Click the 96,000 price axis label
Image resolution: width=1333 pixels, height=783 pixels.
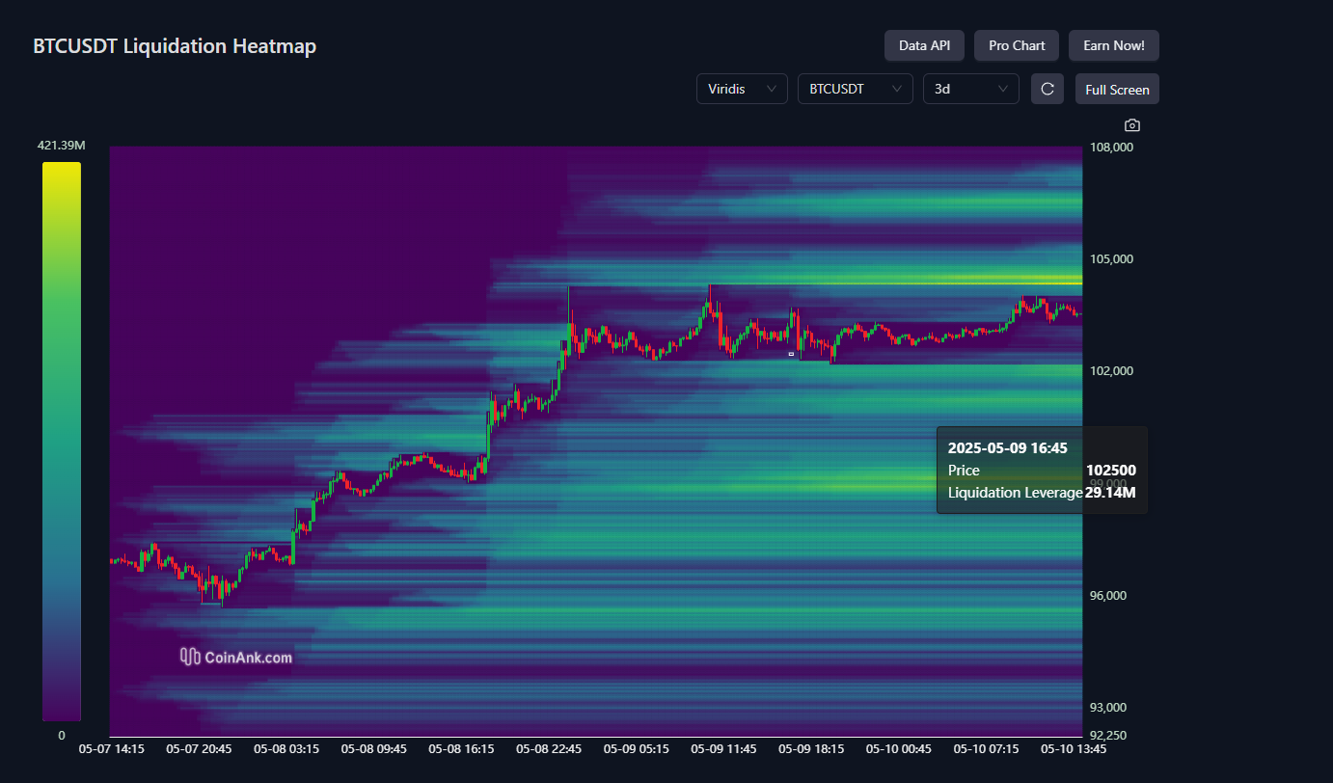[x=1110, y=595]
